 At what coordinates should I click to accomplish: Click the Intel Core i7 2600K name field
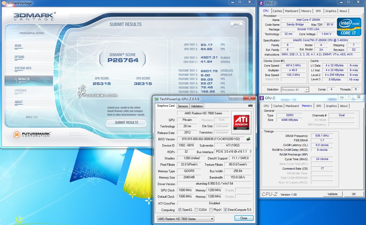point(308,20)
